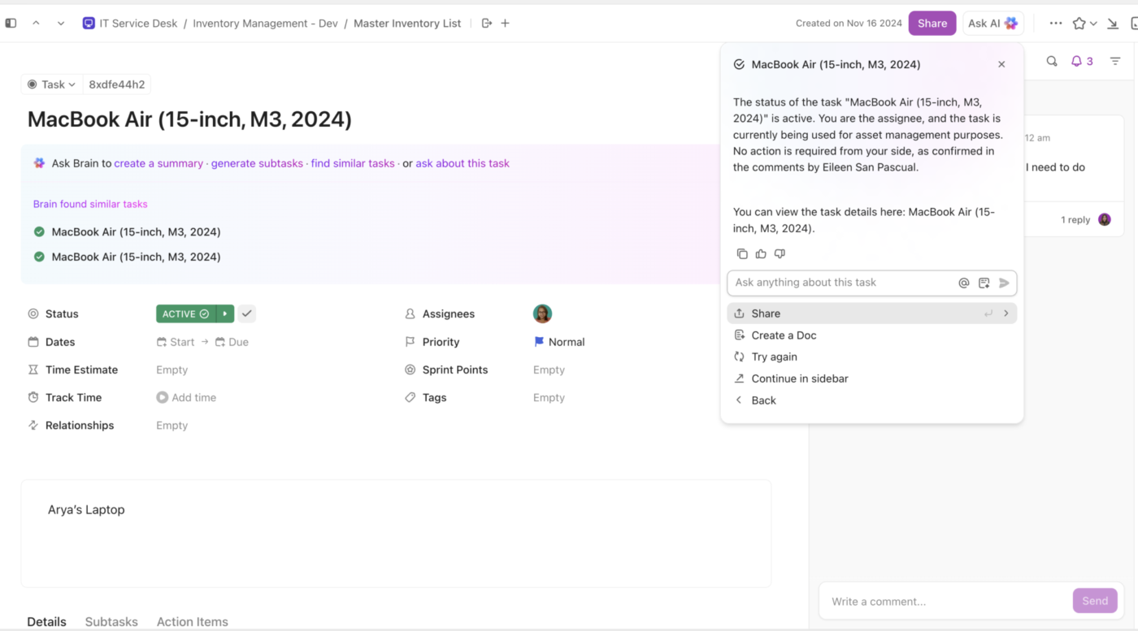Viewport: 1138px width, 631px height.
Task: Click the @ mention icon in AI input
Action: [964, 283]
